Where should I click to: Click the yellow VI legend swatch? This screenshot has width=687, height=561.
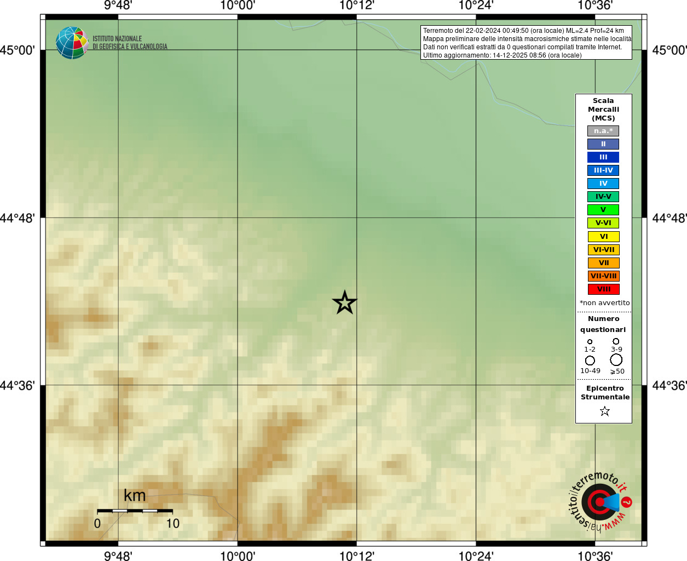(x=603, y=237)
